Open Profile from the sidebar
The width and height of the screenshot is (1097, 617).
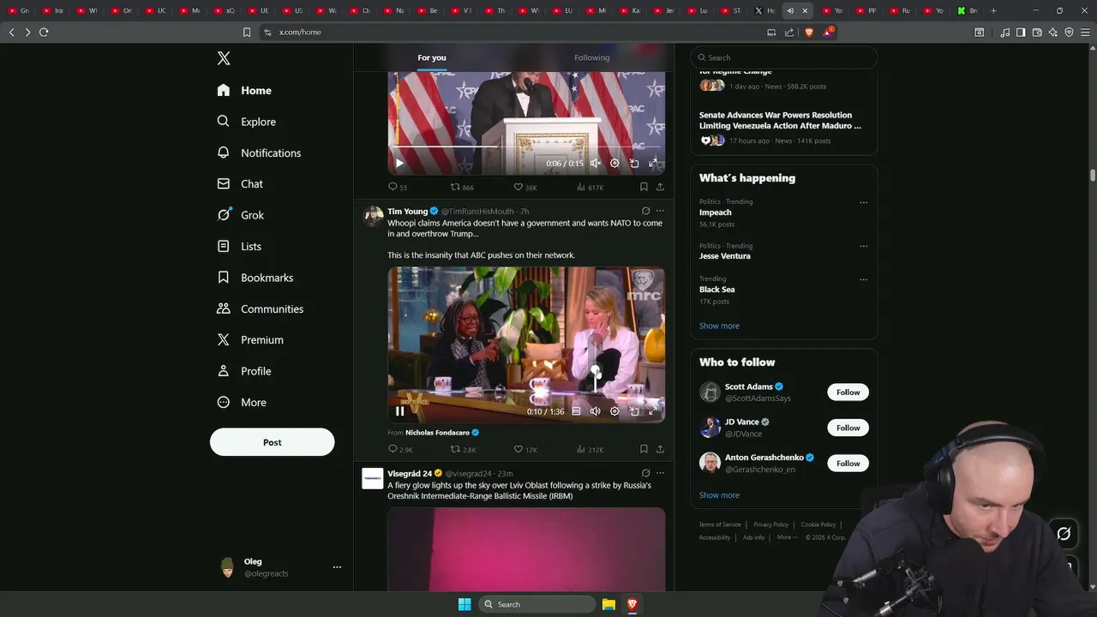(243, 371)
